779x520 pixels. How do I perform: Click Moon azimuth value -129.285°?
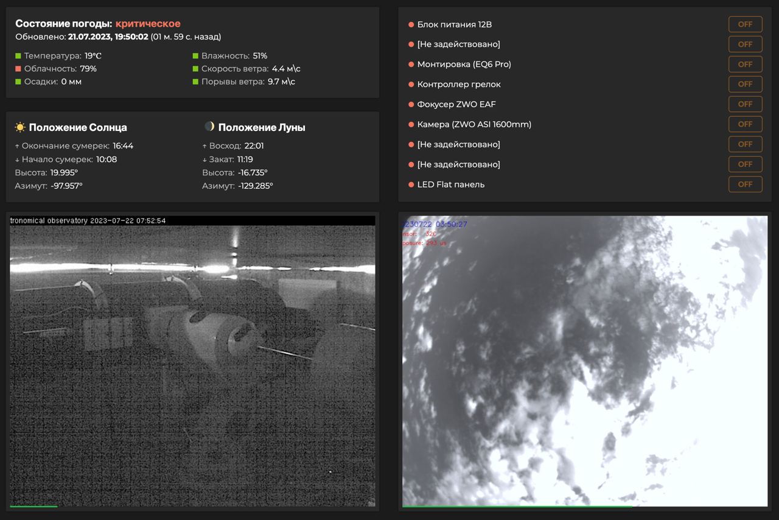coord(256,186)
